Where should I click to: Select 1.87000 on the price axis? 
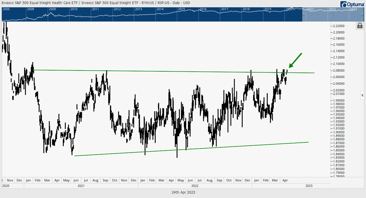pos(339,143)
